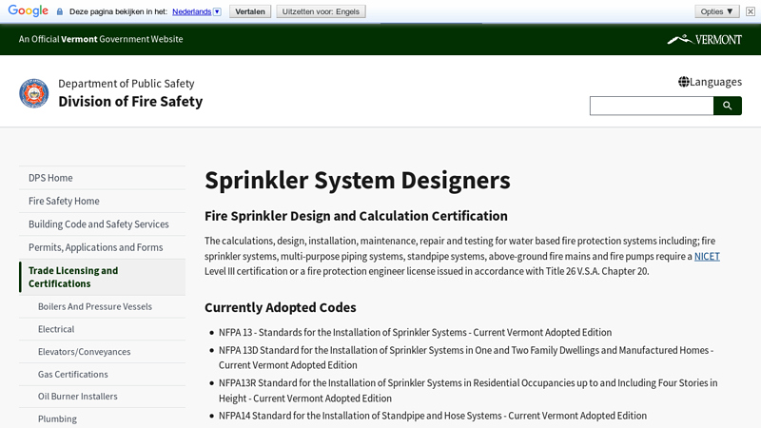Click the green search magnifier button

pos(727,106)
